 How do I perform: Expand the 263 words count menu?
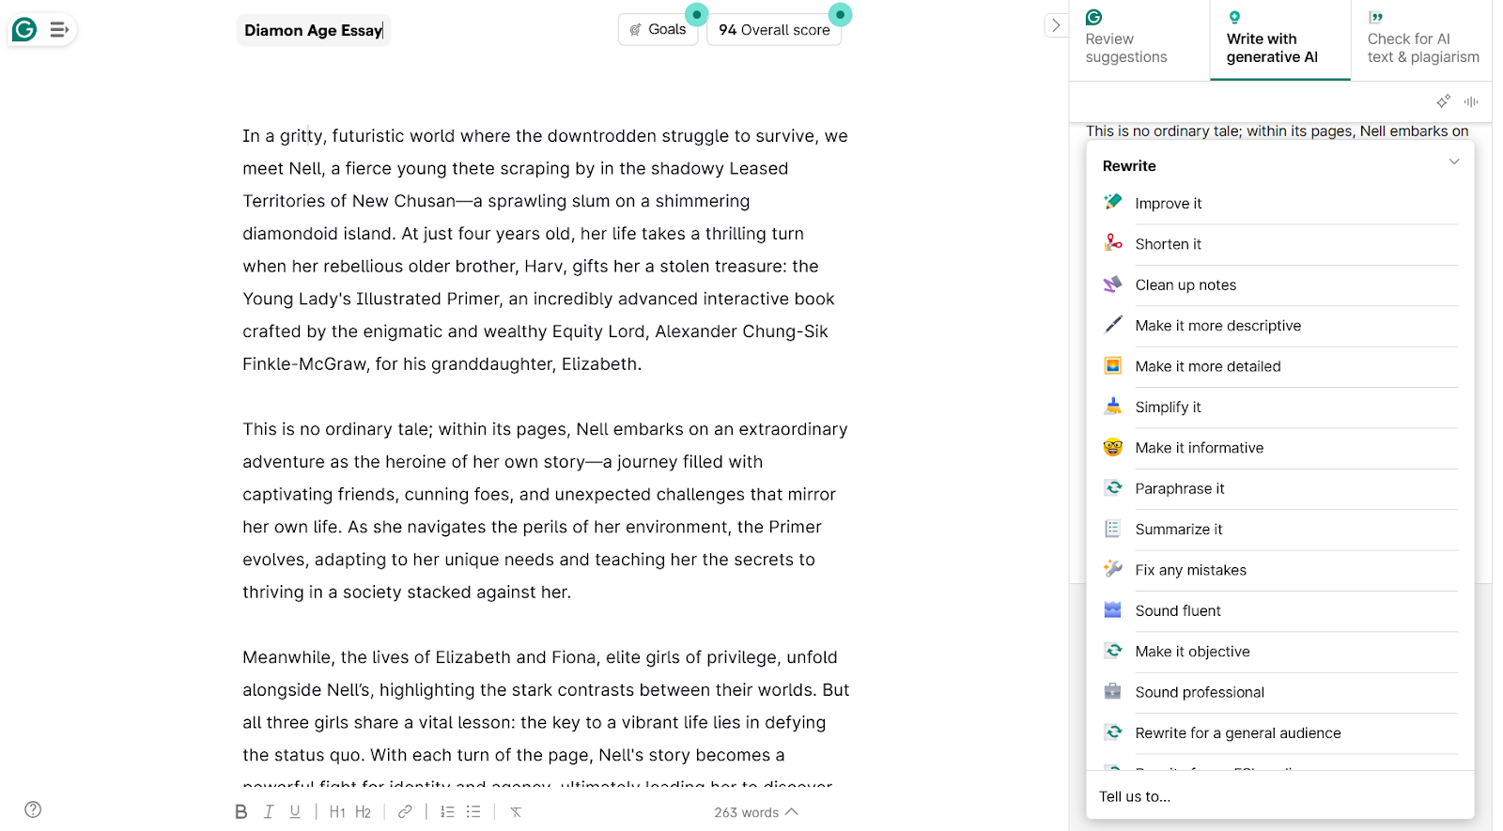[x=755, y=812]
